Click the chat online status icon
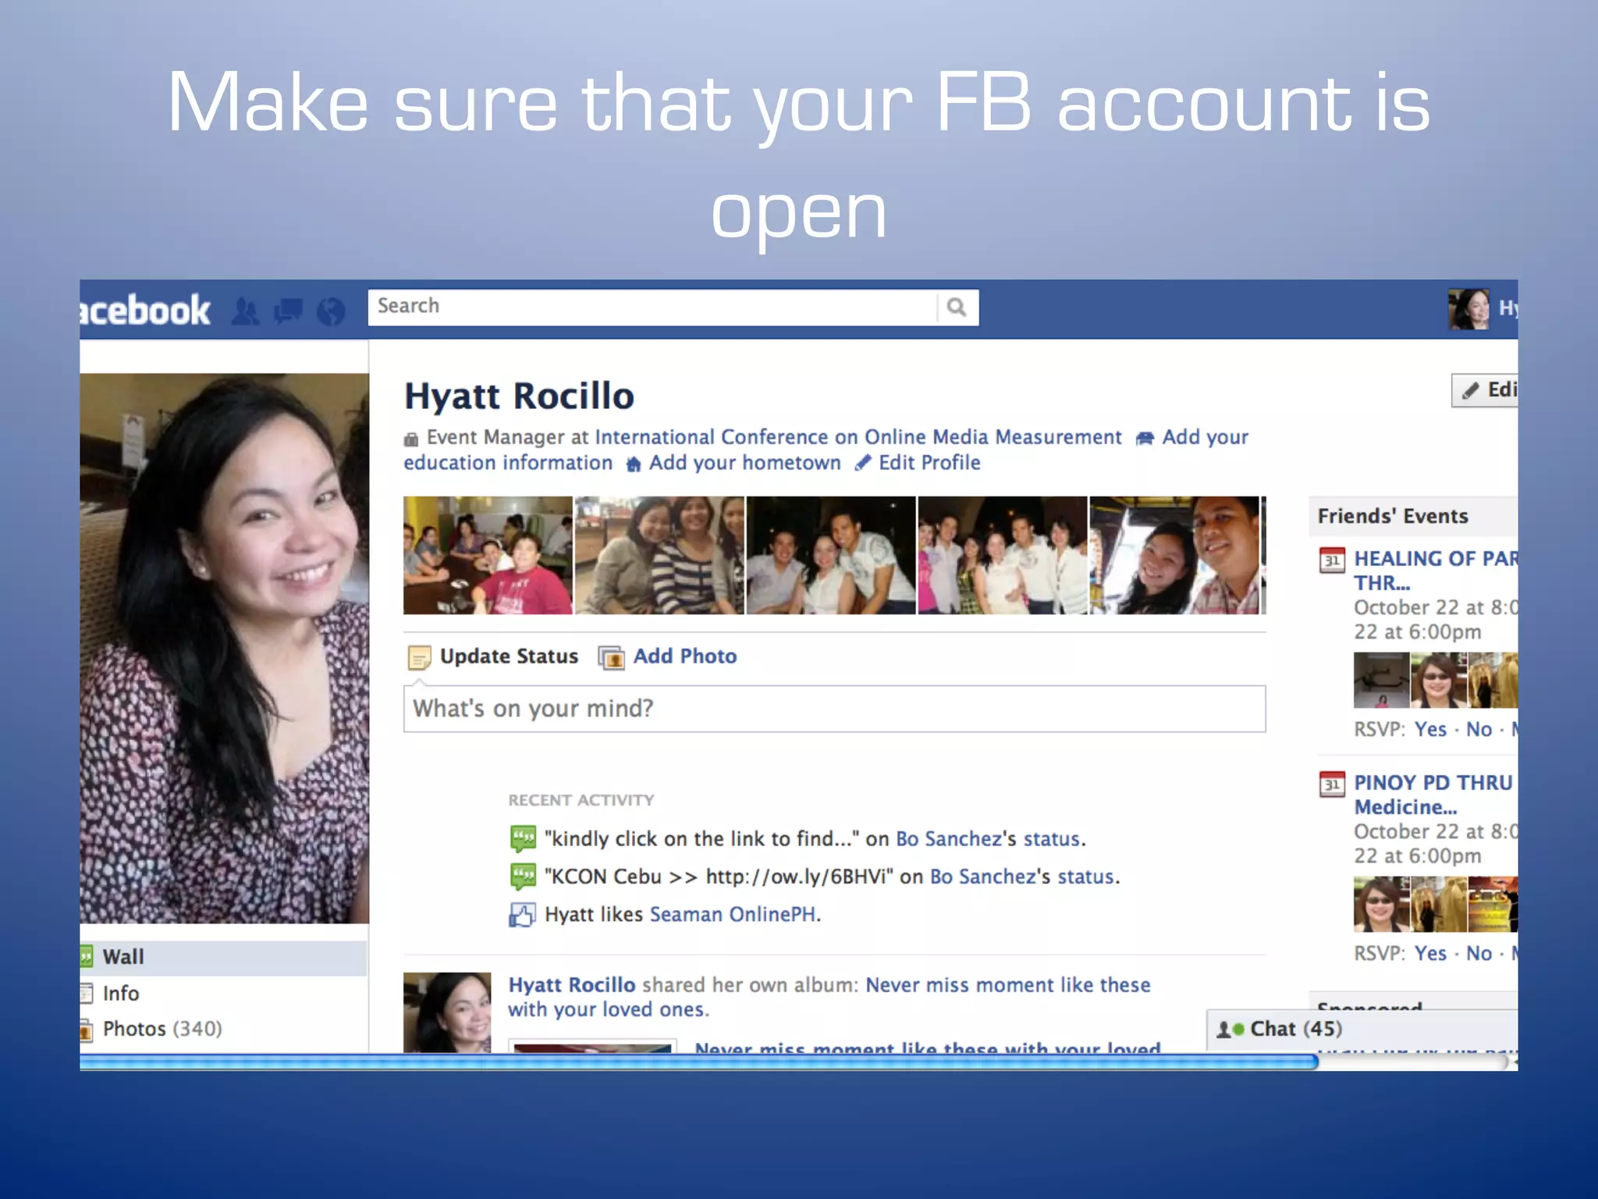 click(1230, 1030)
